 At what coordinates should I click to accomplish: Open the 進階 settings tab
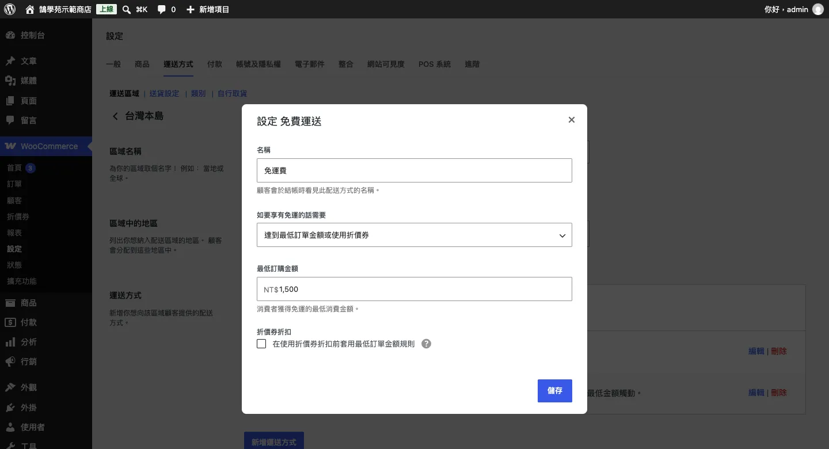point(472,64)
